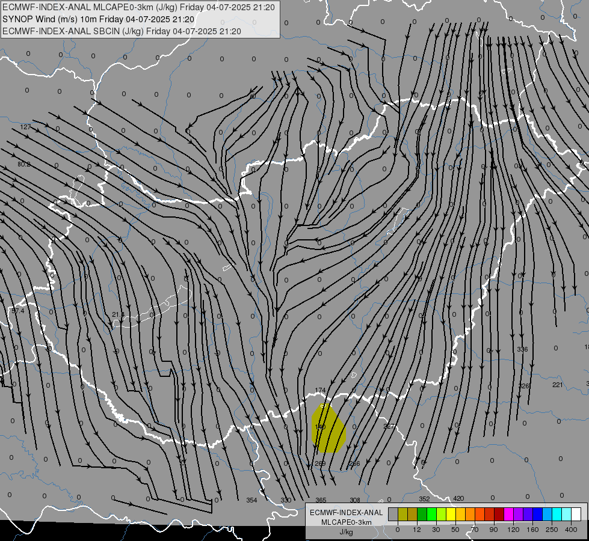Viewport: 589px width, 541px height.
Task: Select the dark green legend swatch
Action: coord(422,515)
